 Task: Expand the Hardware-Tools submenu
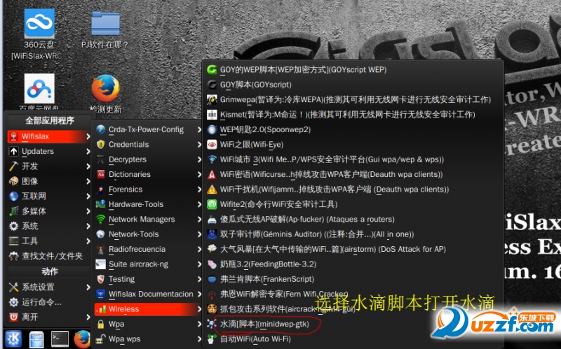pos(148,204)
